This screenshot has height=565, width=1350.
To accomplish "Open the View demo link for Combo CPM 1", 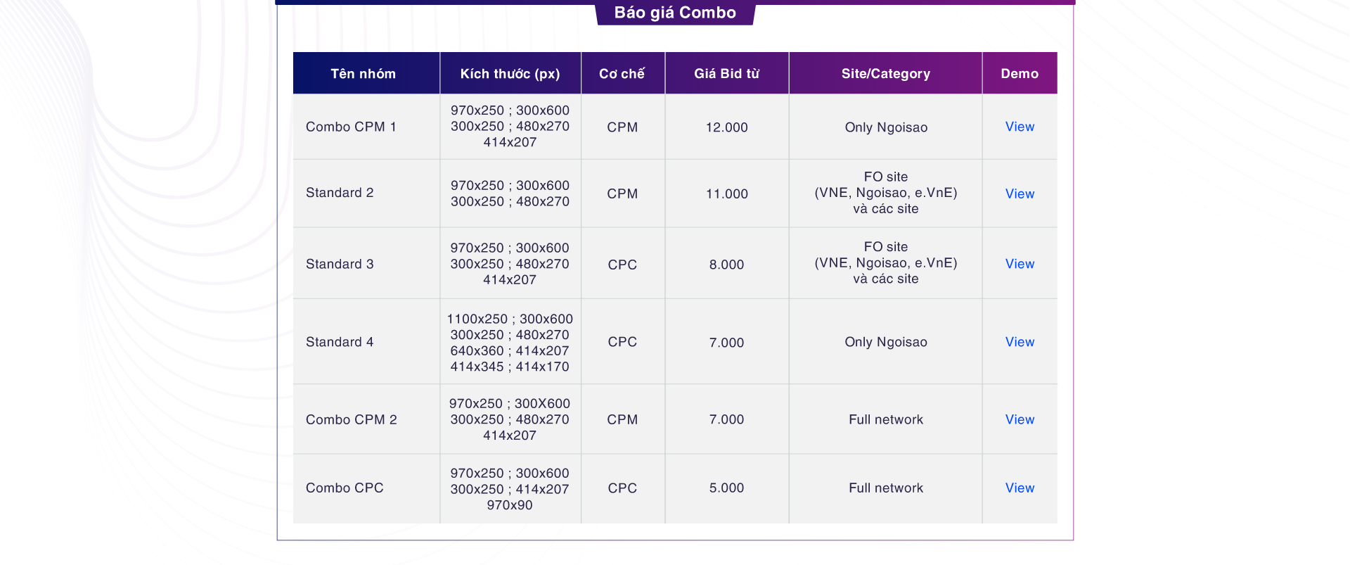I will tap(1020, 127).
